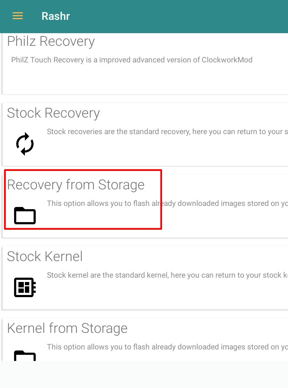This screenshot has width=288, height=388.
Task: Tap the Kernel from Storage folder icon
Action: (x=25, y=356)
